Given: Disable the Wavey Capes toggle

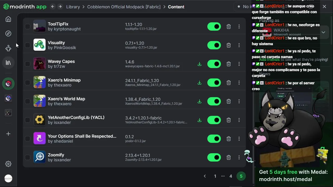Looking at the screenshot, I should (214, 64).
